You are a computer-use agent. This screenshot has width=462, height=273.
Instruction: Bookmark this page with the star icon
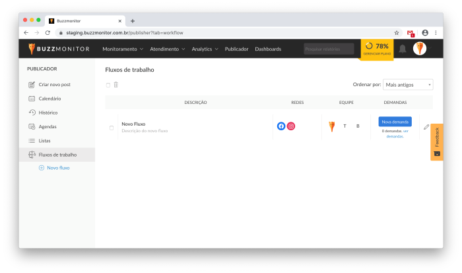tap(397, 32)
